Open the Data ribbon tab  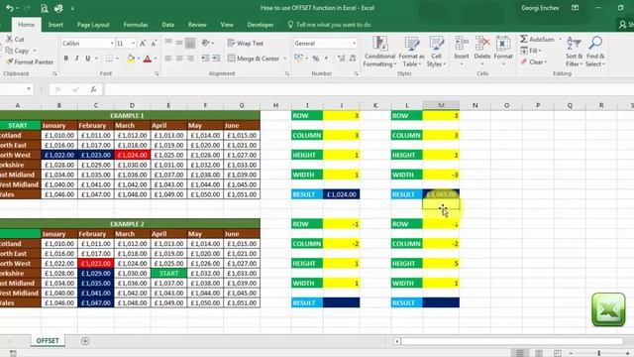click(167, 25)
